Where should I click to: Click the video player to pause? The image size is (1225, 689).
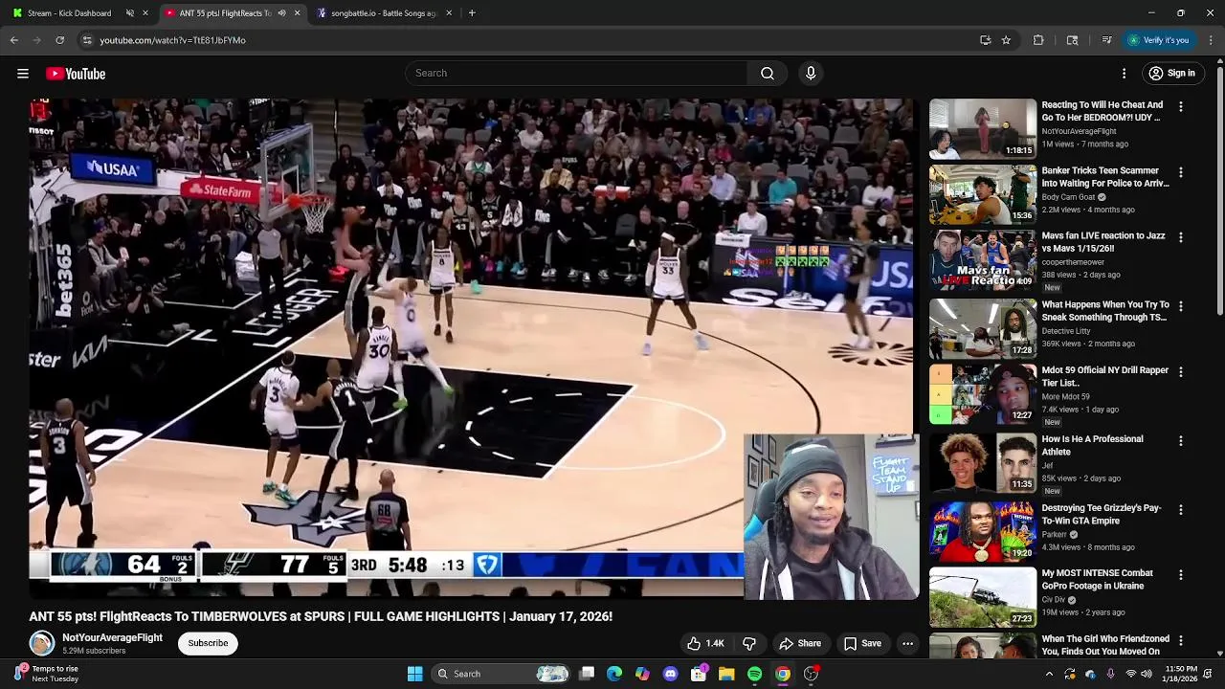(x=474, y=349)
